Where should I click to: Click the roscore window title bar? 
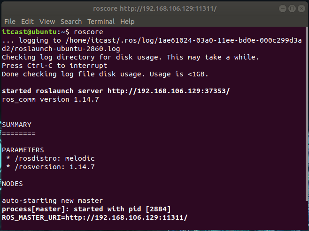pyautogui.click(x=154, y=8)
